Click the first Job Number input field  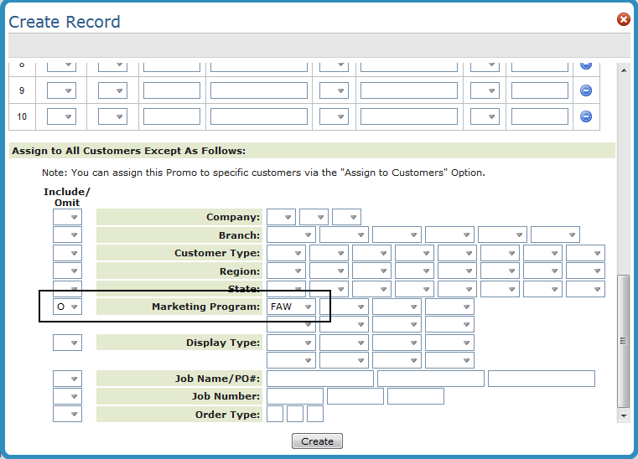pyautogui.click(x=294, y=396)
